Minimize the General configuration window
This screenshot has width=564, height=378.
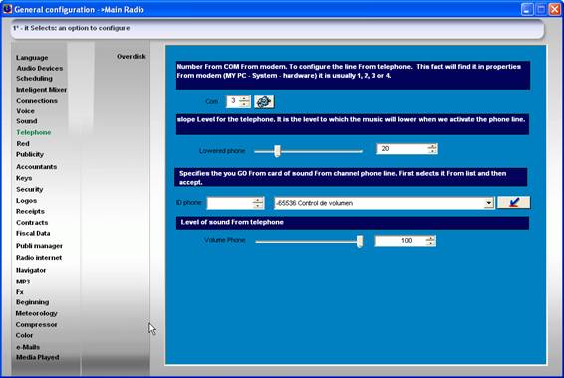pos(527,9)
